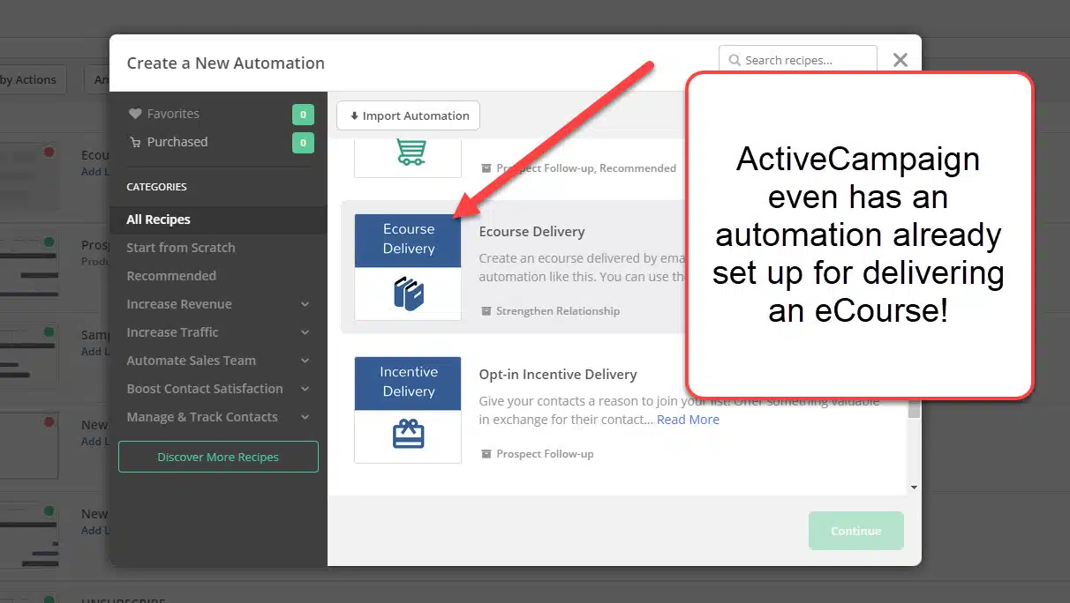Click the heart icon next to Favorites
Image resolution: width=1070 pixels, height=603 pixels.
coord(135,114)
